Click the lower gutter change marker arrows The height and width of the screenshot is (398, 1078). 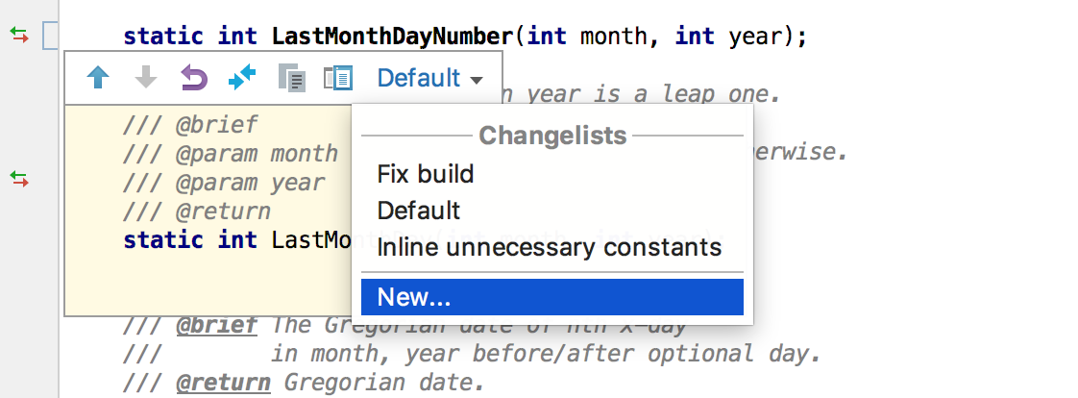(19, 180)
